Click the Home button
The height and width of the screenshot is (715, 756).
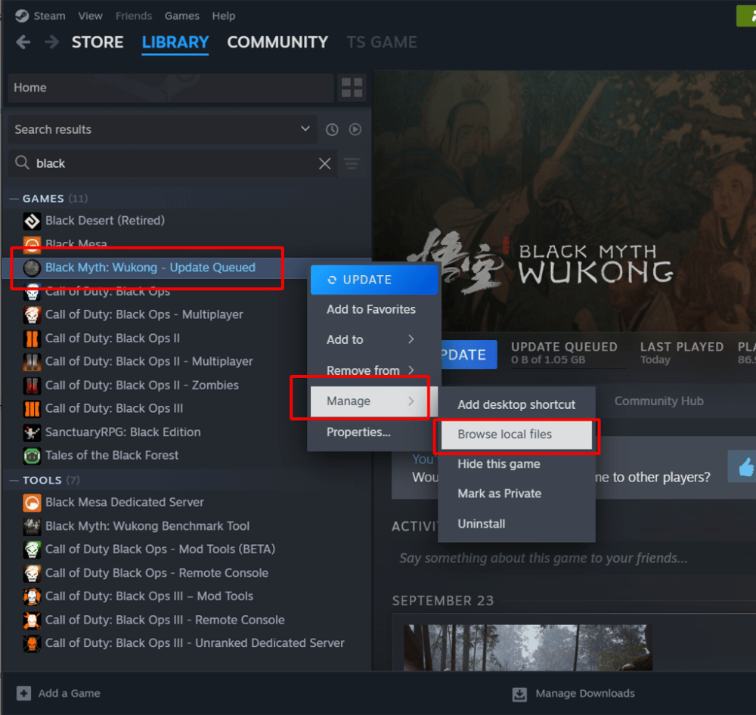[171, 88]
